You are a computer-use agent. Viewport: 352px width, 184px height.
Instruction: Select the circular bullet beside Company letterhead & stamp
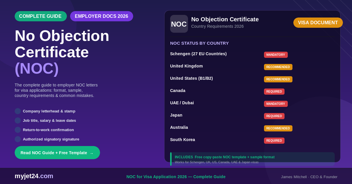(18, 111)
